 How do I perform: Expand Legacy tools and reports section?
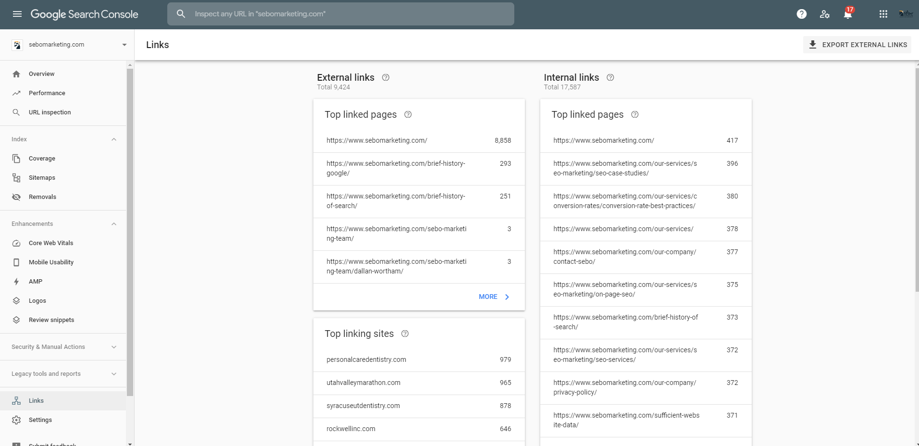coord(114,374)
